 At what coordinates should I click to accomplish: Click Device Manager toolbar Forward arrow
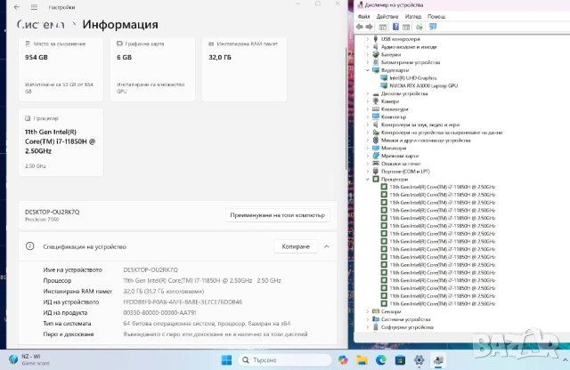pos(369,27)
